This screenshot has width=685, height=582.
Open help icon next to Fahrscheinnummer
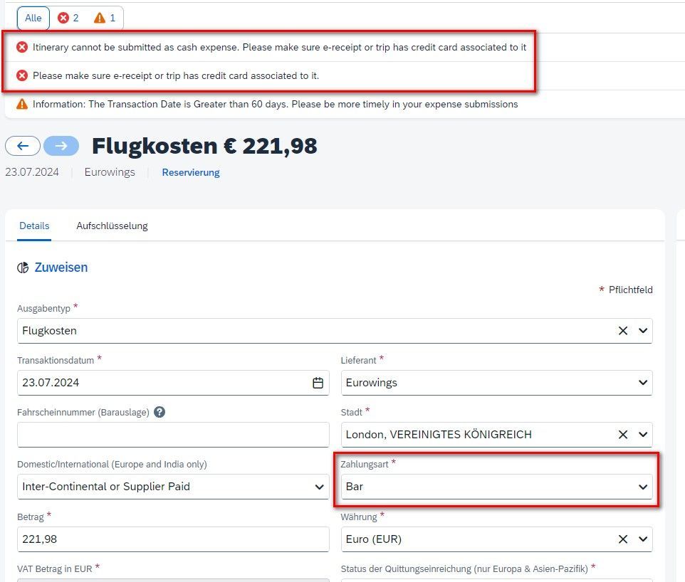click(160, 412)
